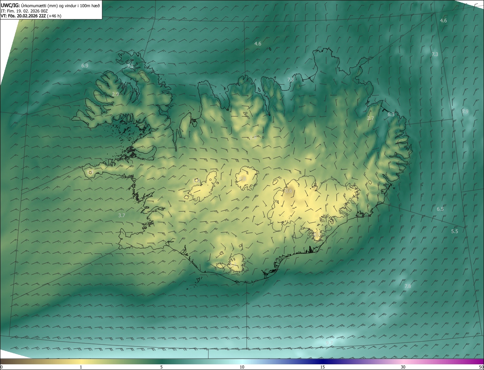The image size is (484, 370).
Task: Click the 6.3 value on the east coast
Action: point(391,114)
